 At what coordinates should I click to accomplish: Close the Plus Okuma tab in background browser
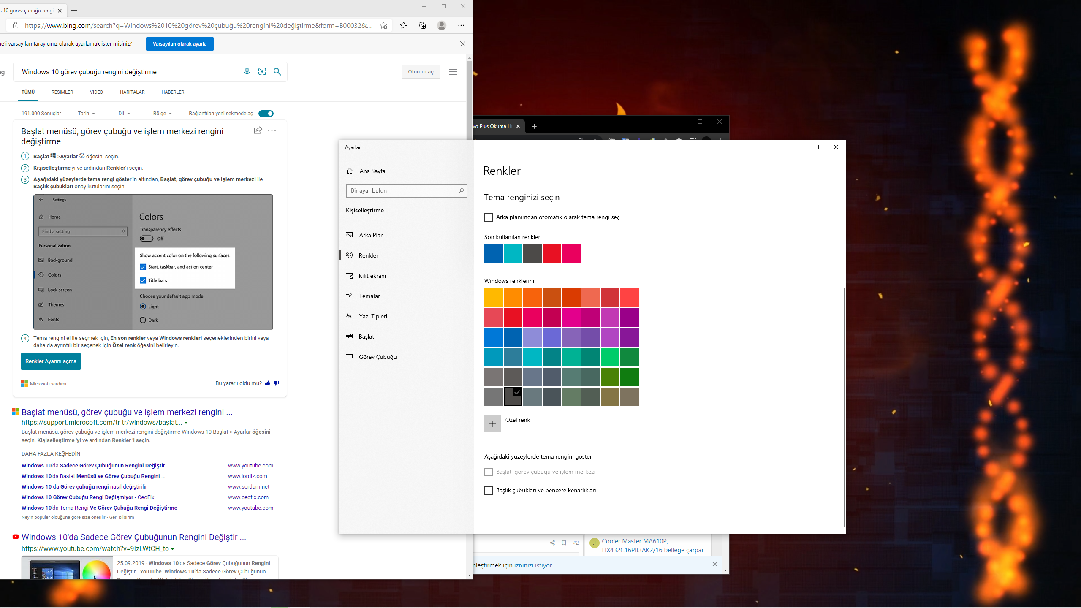[518, 126]
